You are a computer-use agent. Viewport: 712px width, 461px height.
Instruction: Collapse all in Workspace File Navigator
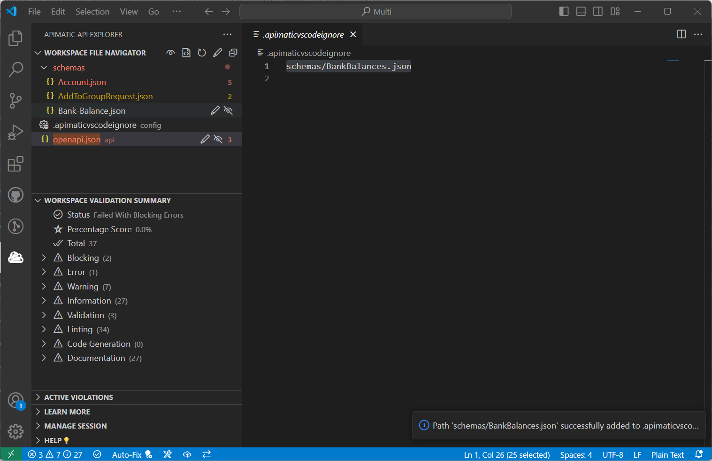(233, 53)
